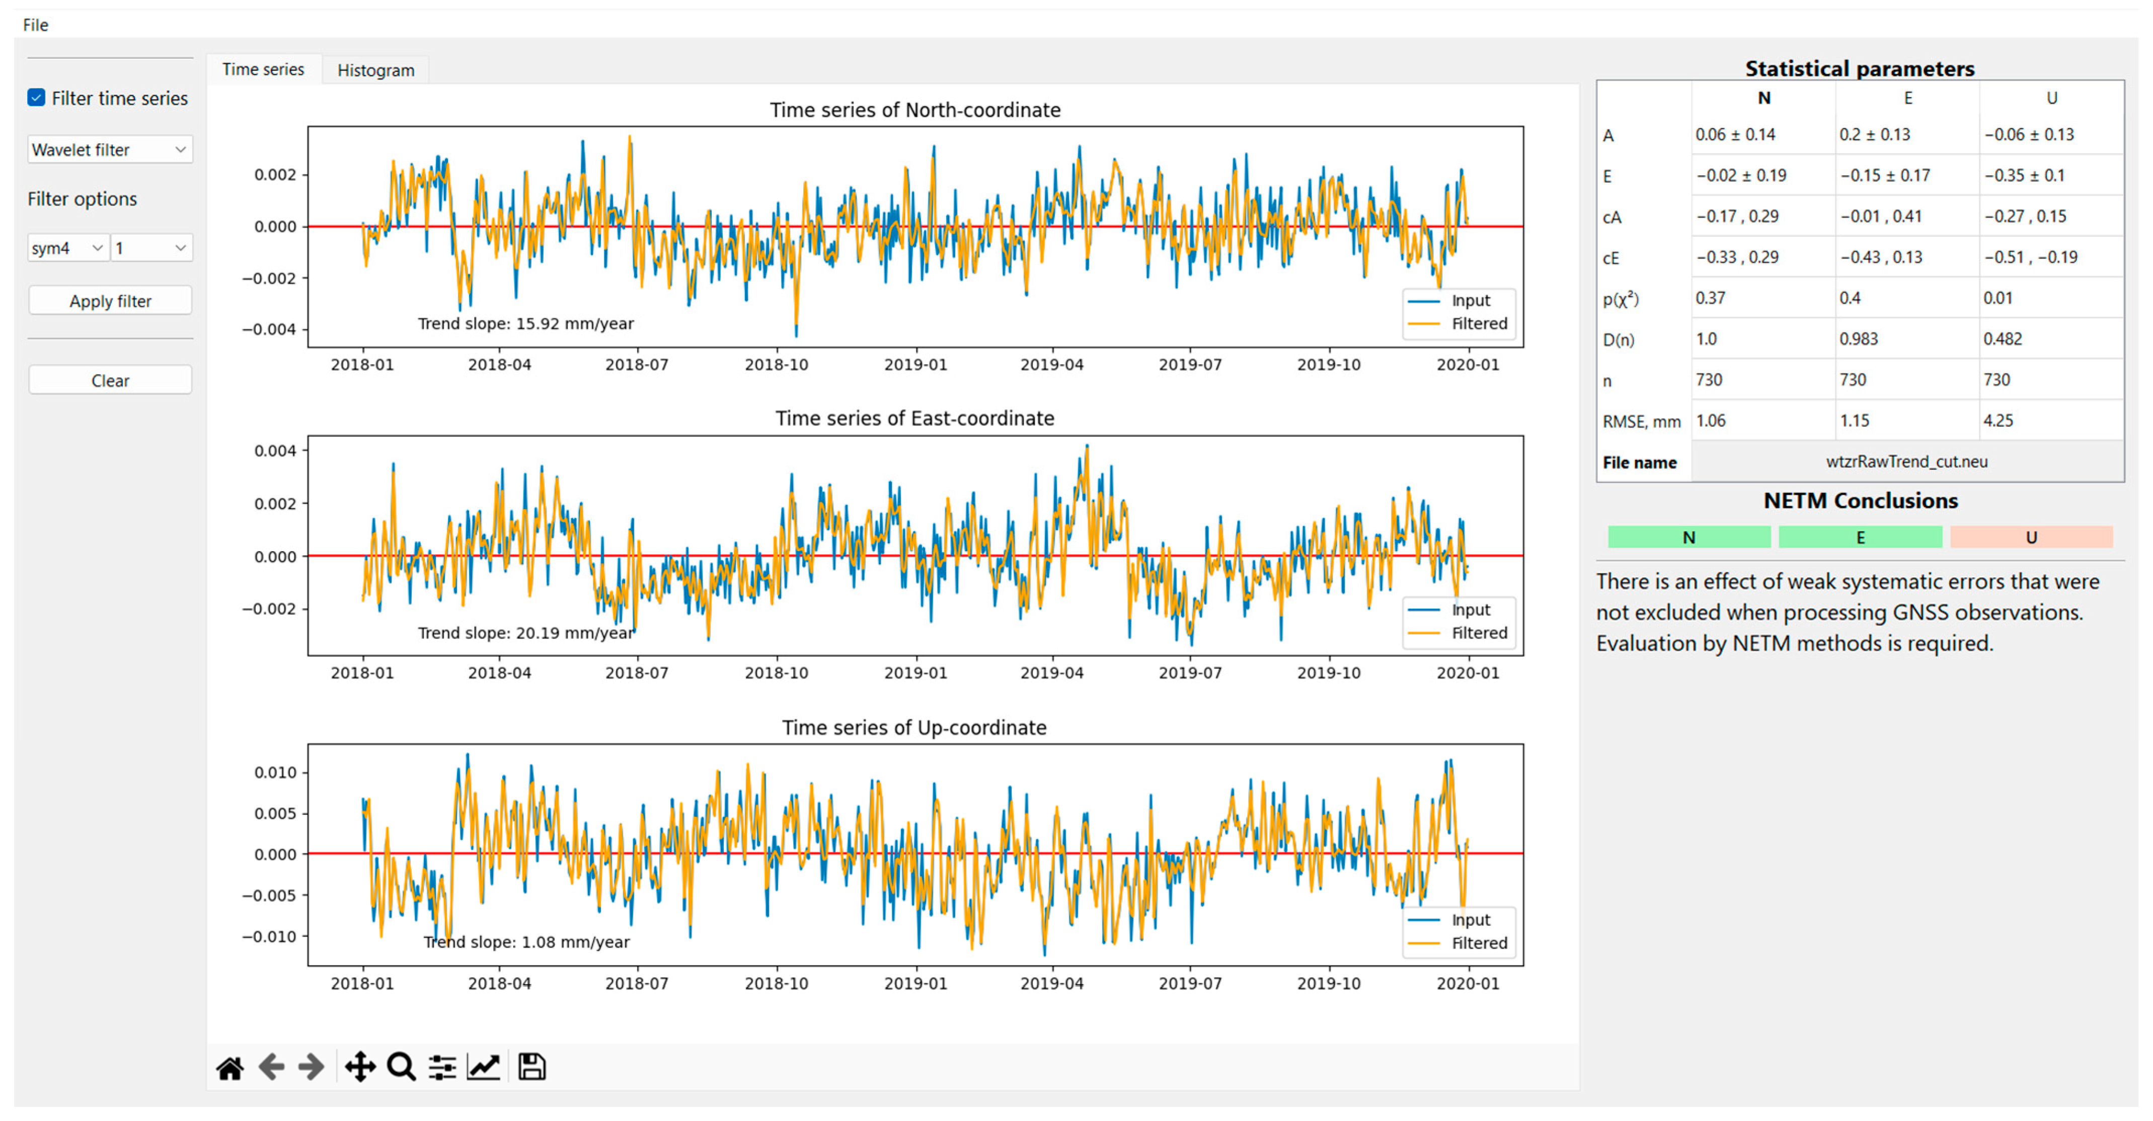This screenshot has height=1121, width=2153.
Task: Select the Time series tab
Action: (x=262, y=69)
